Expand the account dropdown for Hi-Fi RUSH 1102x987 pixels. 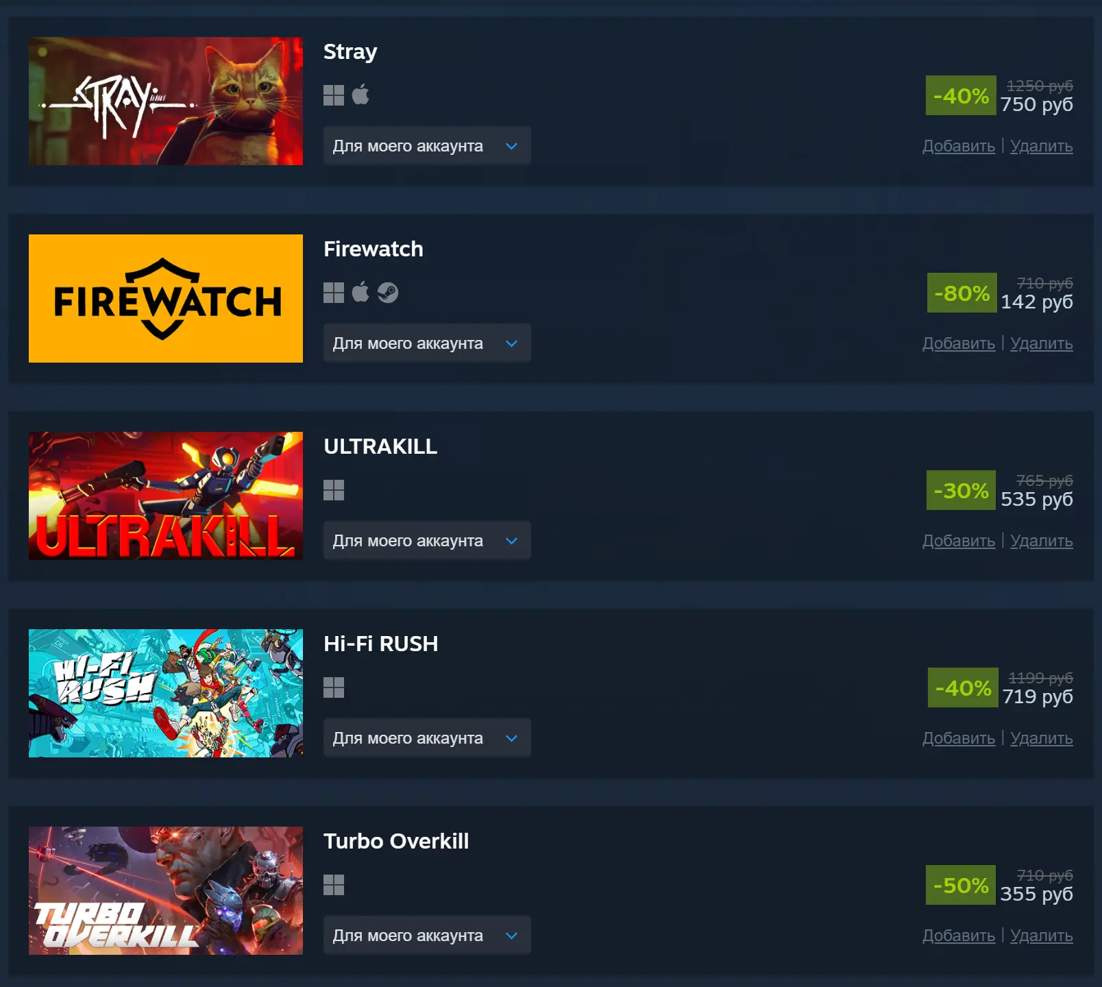pyautogui.click(x=427, y=738)
